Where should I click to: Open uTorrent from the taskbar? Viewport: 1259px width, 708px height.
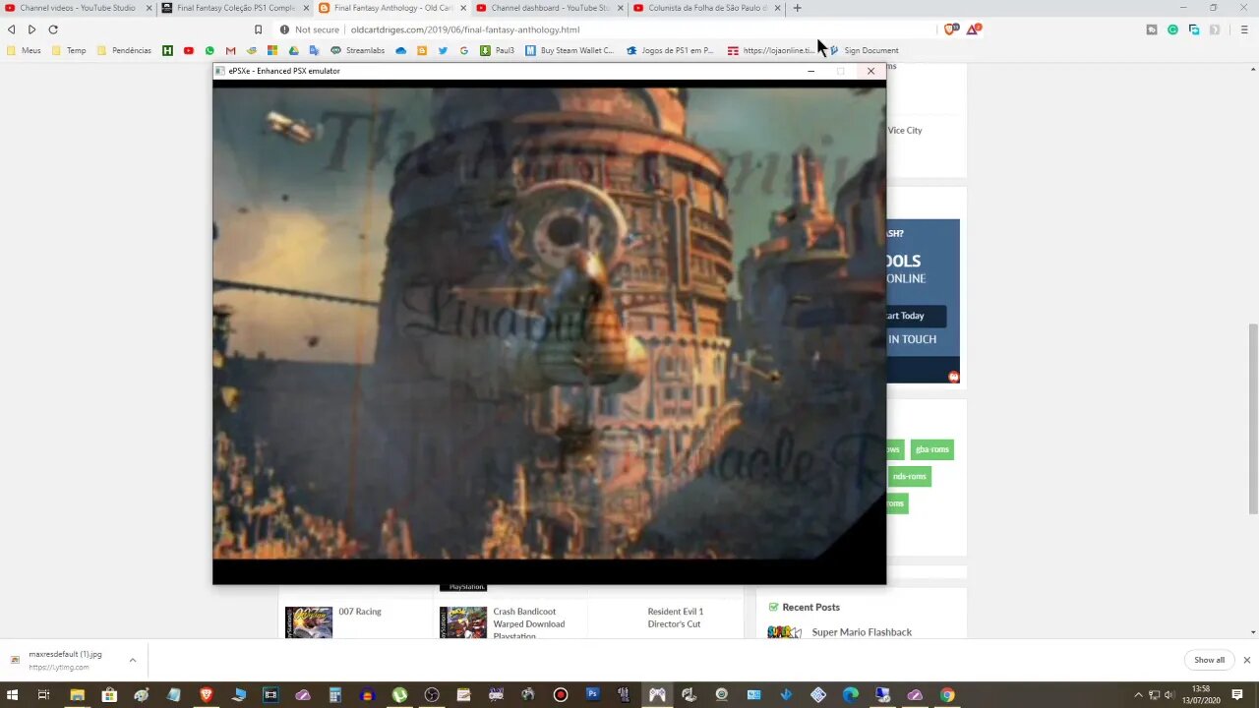pos(399,694)
